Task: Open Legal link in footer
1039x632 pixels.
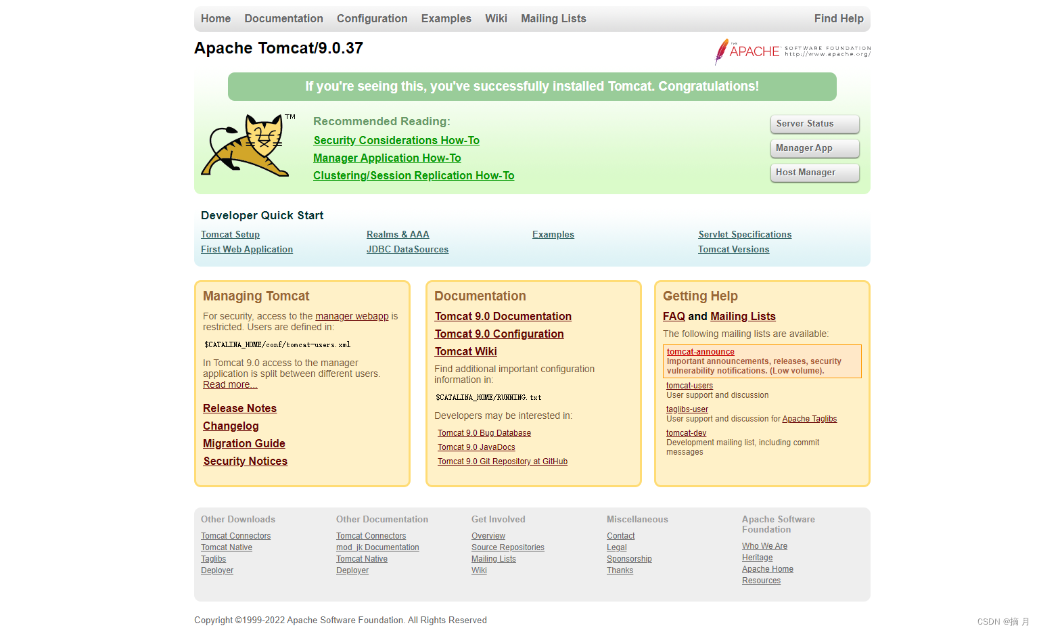Action: [x=617, y=547]
